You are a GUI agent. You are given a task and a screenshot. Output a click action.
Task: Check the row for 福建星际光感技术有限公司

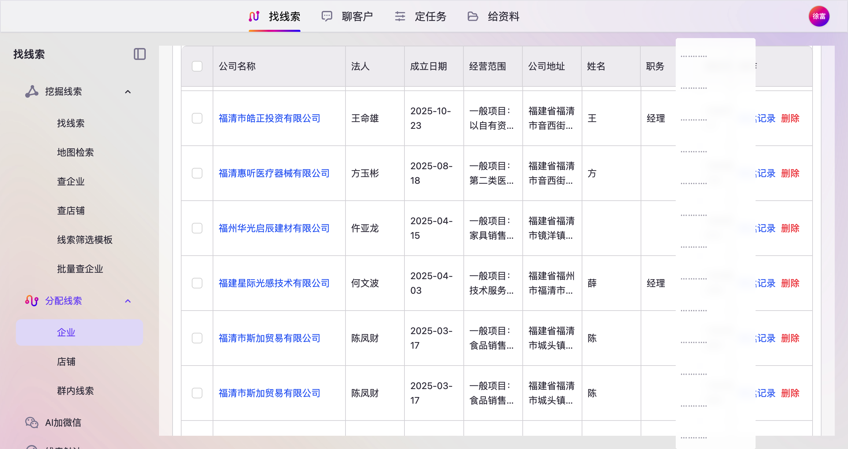[x=197, y=283]
